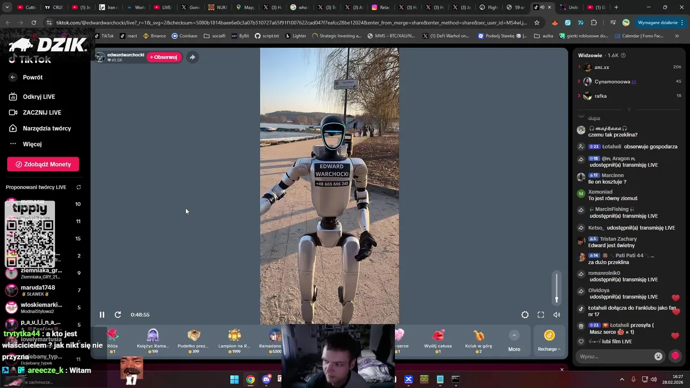The image size is (690, 388).
Task: Open the Coinbase bookmark
Action: 184,36
